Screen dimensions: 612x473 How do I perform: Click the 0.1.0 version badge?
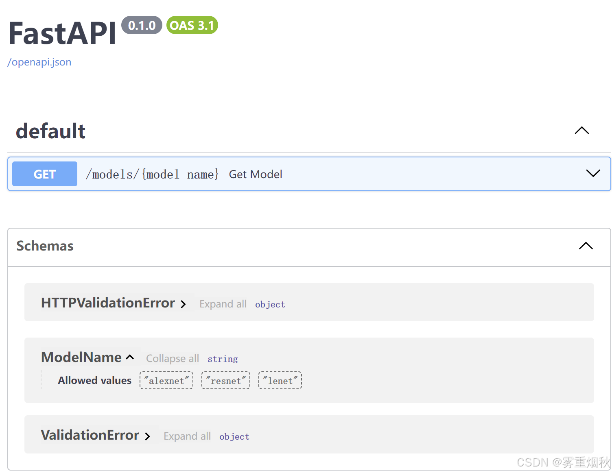142,25
